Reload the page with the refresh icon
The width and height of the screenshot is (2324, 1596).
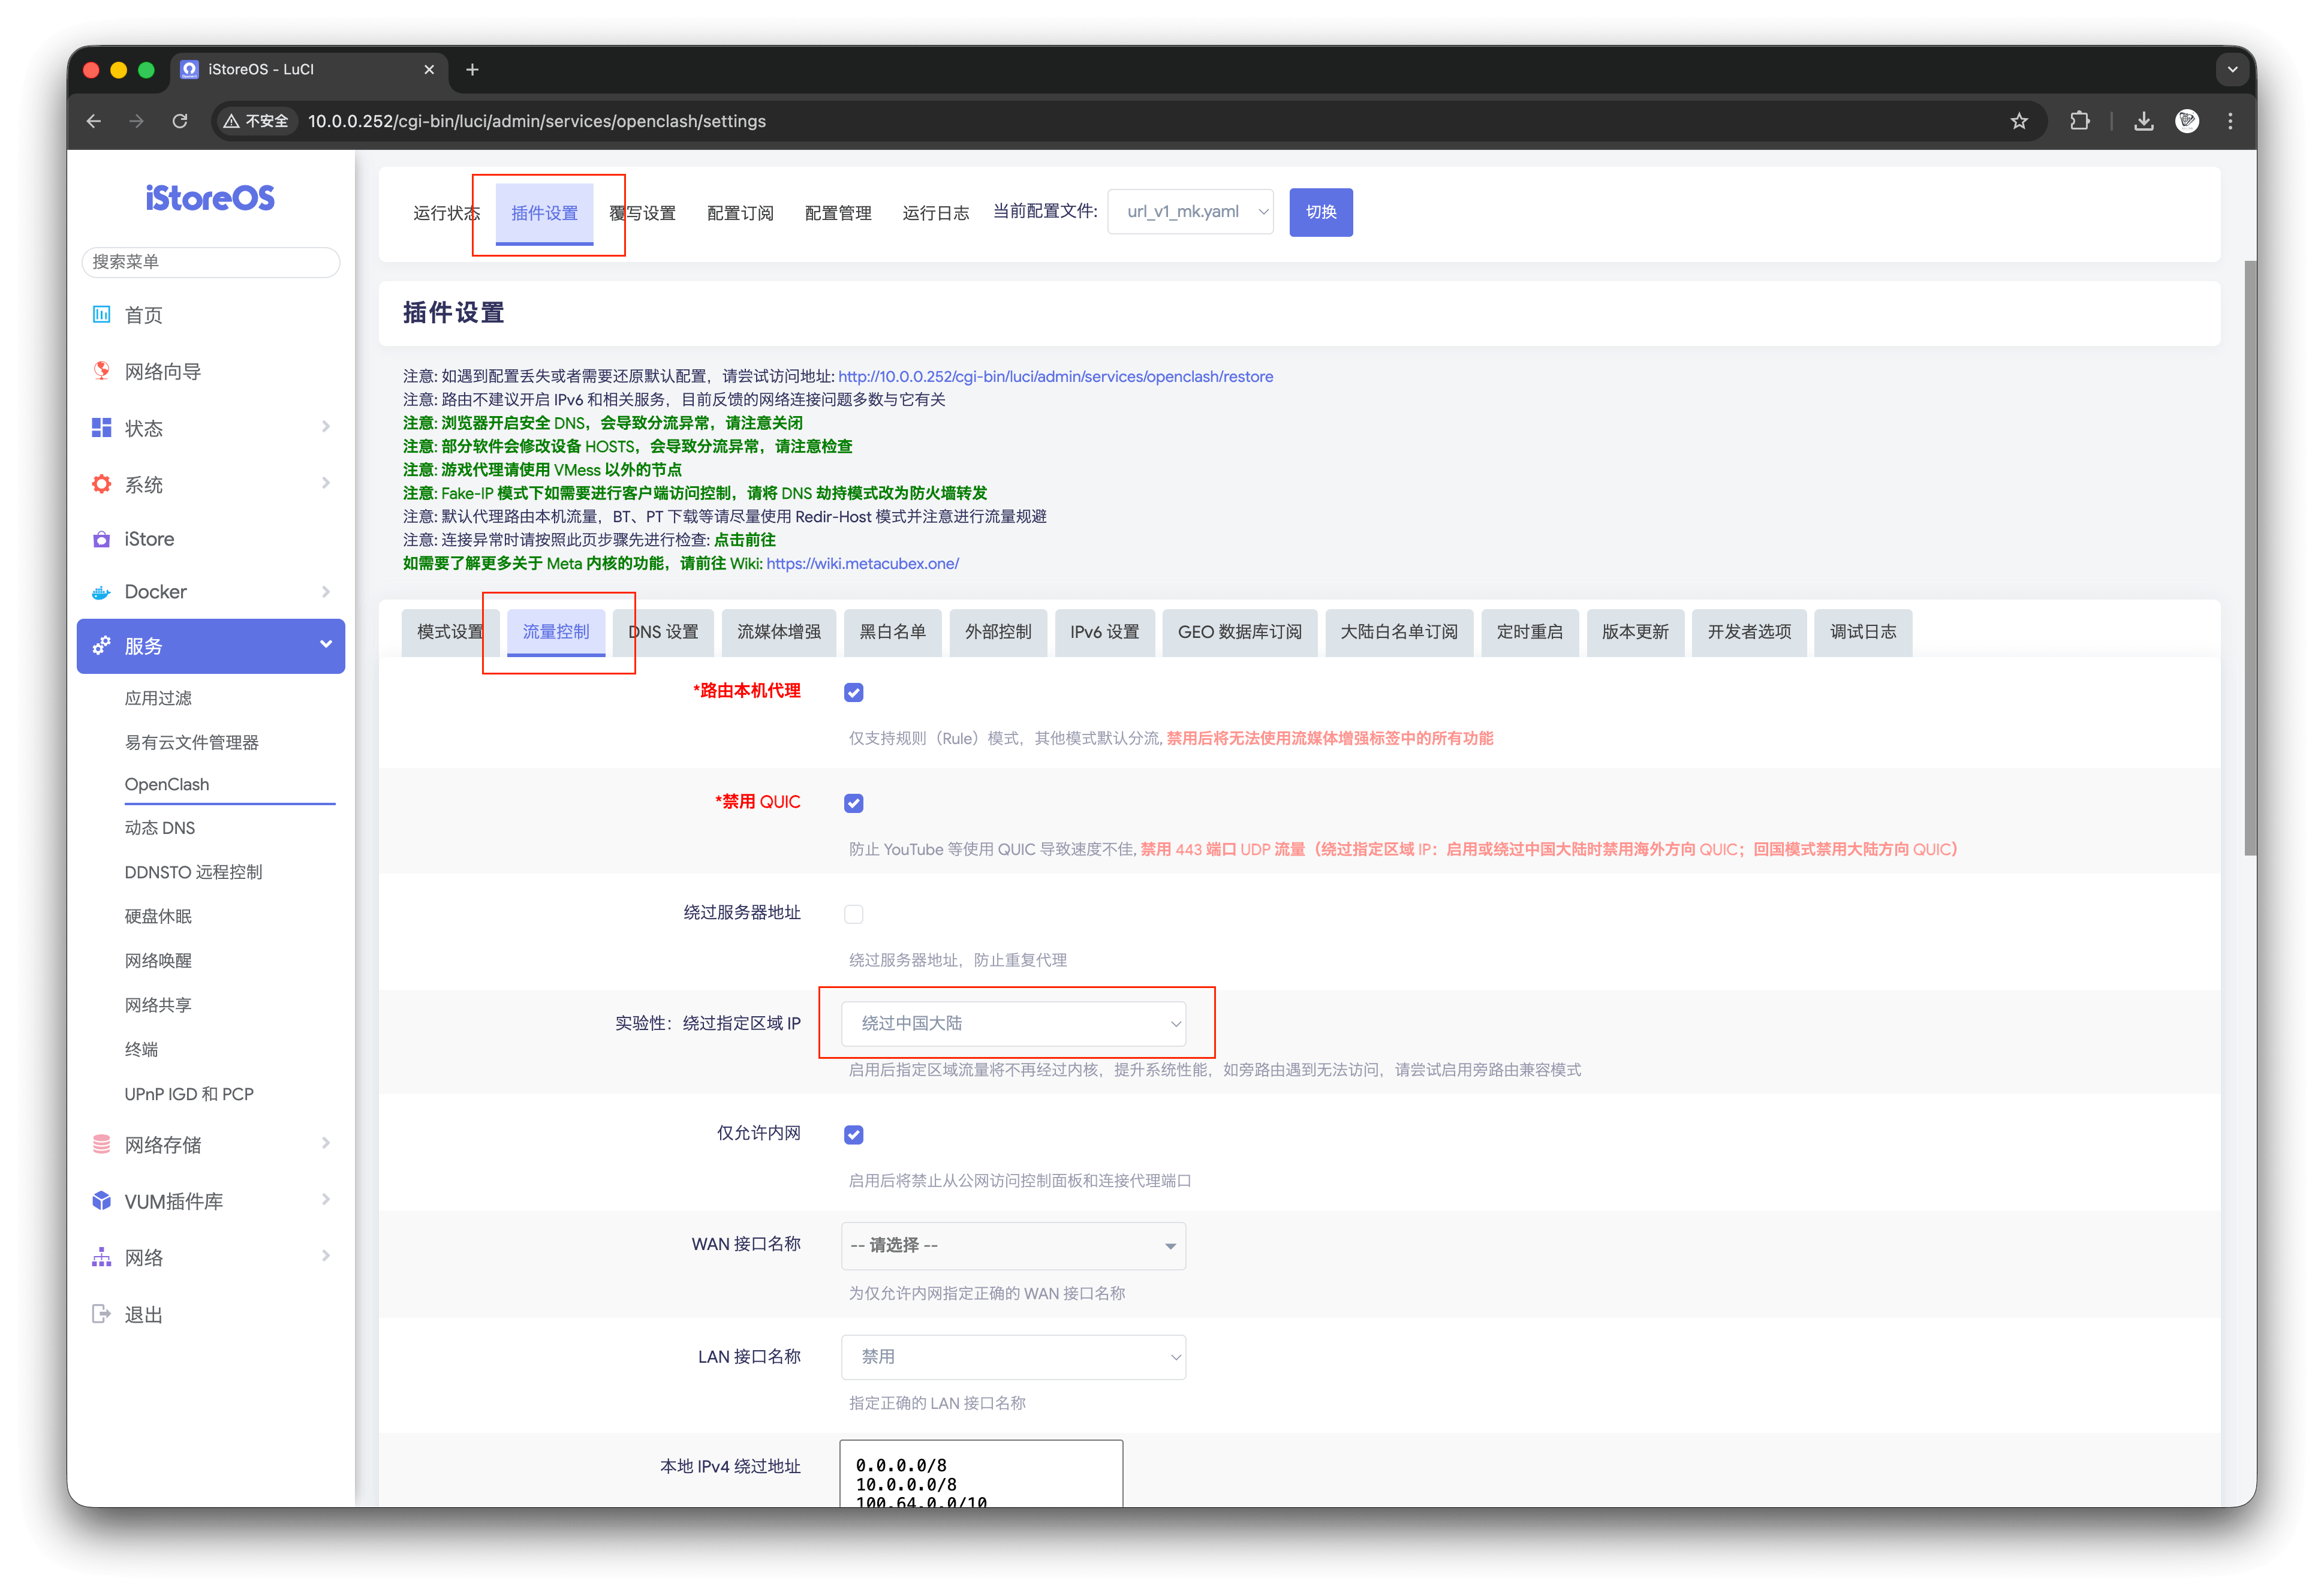click(x=180, y=121)
